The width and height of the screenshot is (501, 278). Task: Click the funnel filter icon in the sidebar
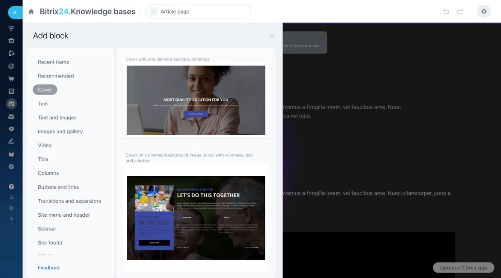click(x=11, y=28)
